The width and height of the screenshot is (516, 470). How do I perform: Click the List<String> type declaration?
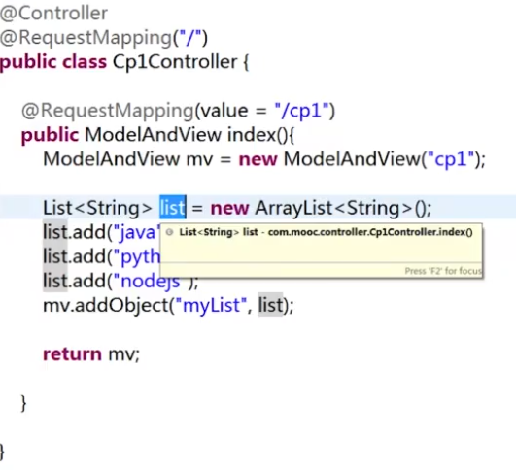(97, 208)
